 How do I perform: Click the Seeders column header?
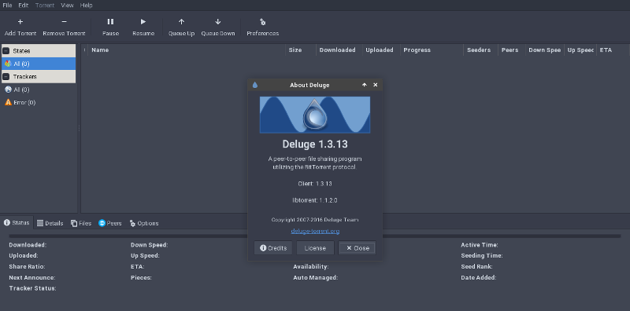[x=481, y=50]
